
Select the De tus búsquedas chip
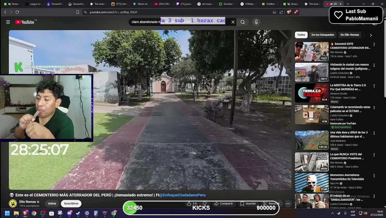pyautogui.click(x=323, y=35)
